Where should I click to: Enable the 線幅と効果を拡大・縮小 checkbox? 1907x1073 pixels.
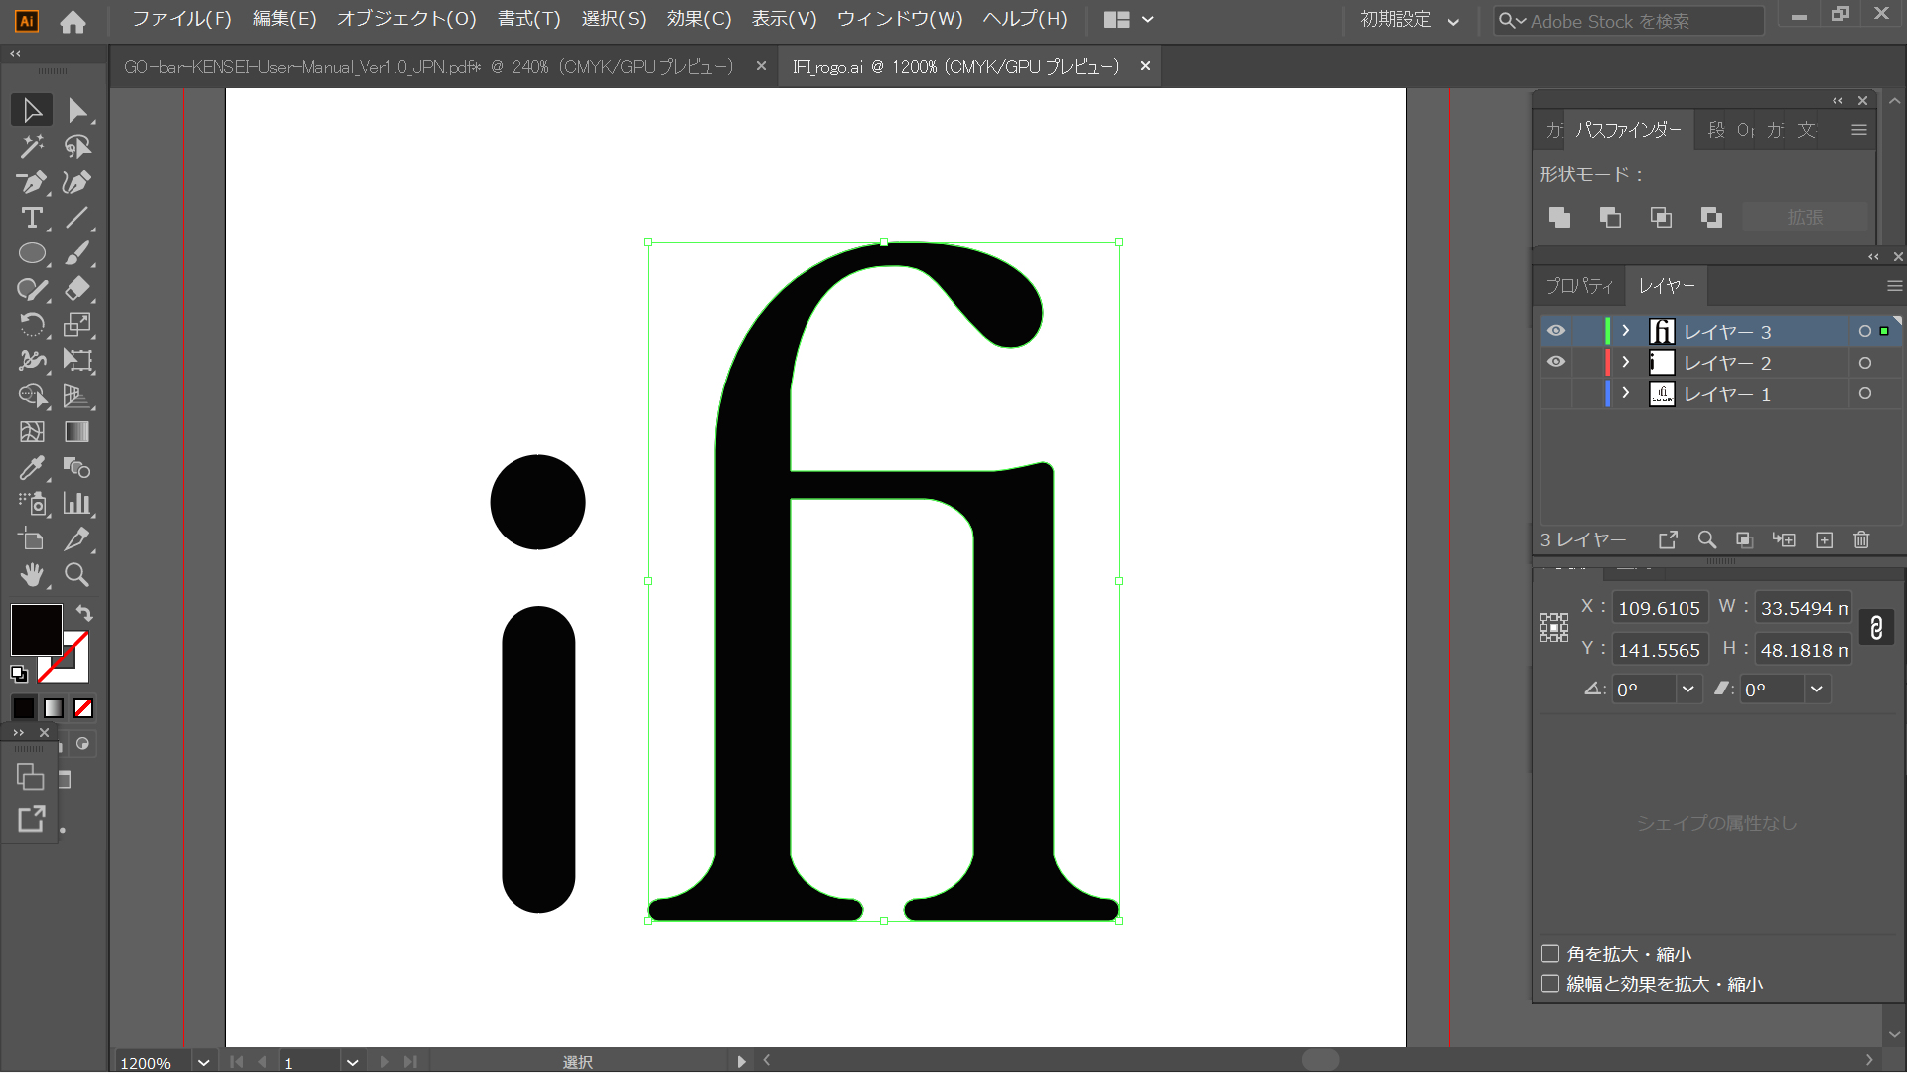tap(1550, 984)
